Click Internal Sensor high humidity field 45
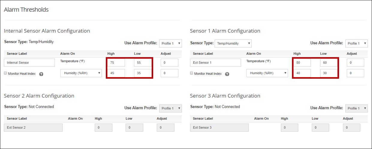Screen dimensions: 372x149 116,73
